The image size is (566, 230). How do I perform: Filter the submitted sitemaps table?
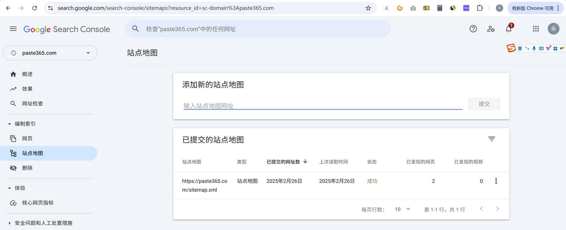[491, 139]
